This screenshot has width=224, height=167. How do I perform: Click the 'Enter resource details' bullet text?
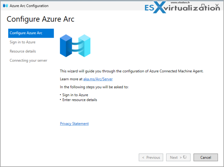pyautogui.click(x=80, y=100)
